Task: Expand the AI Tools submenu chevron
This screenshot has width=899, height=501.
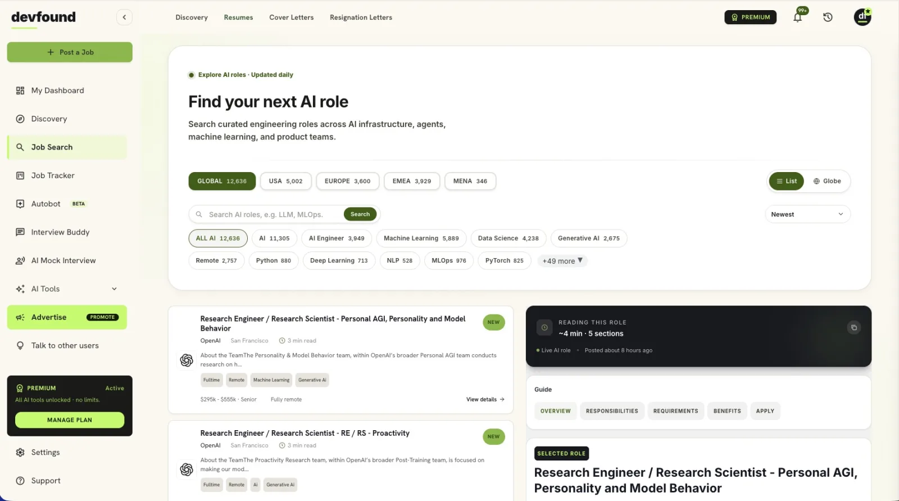Action: pyautogui.click(x=114, y=289)
